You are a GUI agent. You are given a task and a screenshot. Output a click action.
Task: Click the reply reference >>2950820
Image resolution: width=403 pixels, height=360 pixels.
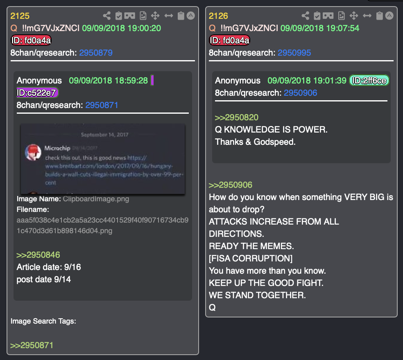click(x=236, y=117)
